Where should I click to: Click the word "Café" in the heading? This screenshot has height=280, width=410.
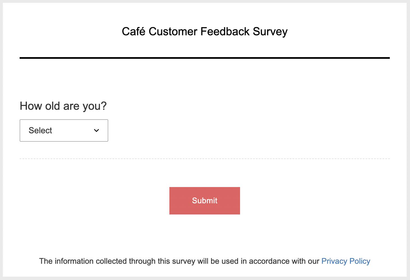[x=133, y=32]
